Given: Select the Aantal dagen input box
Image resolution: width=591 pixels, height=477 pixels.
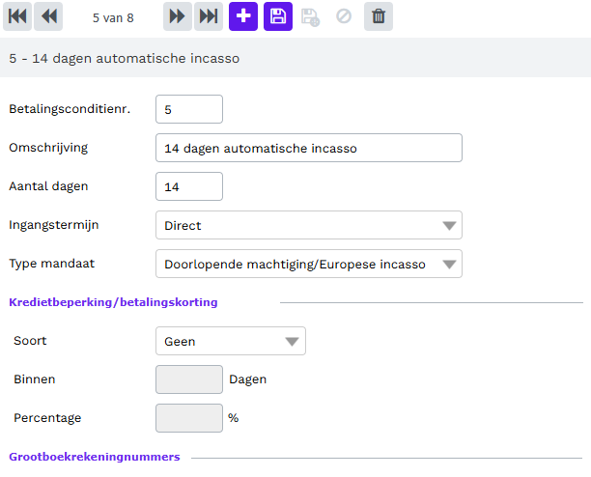Looking at the screenshot, I should tap(189, 186).
